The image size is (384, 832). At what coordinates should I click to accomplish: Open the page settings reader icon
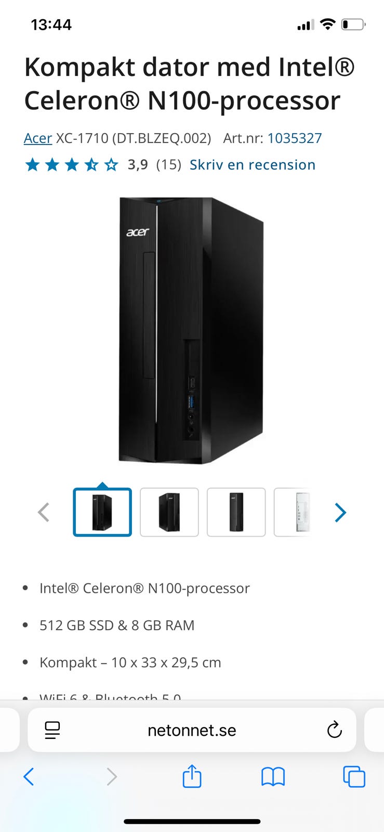click(52, 730)
